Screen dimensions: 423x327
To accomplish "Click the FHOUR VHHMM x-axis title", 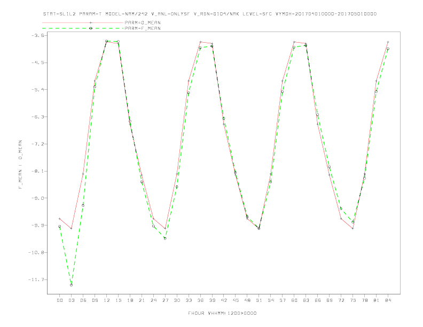I will click(x=222, y=313).
